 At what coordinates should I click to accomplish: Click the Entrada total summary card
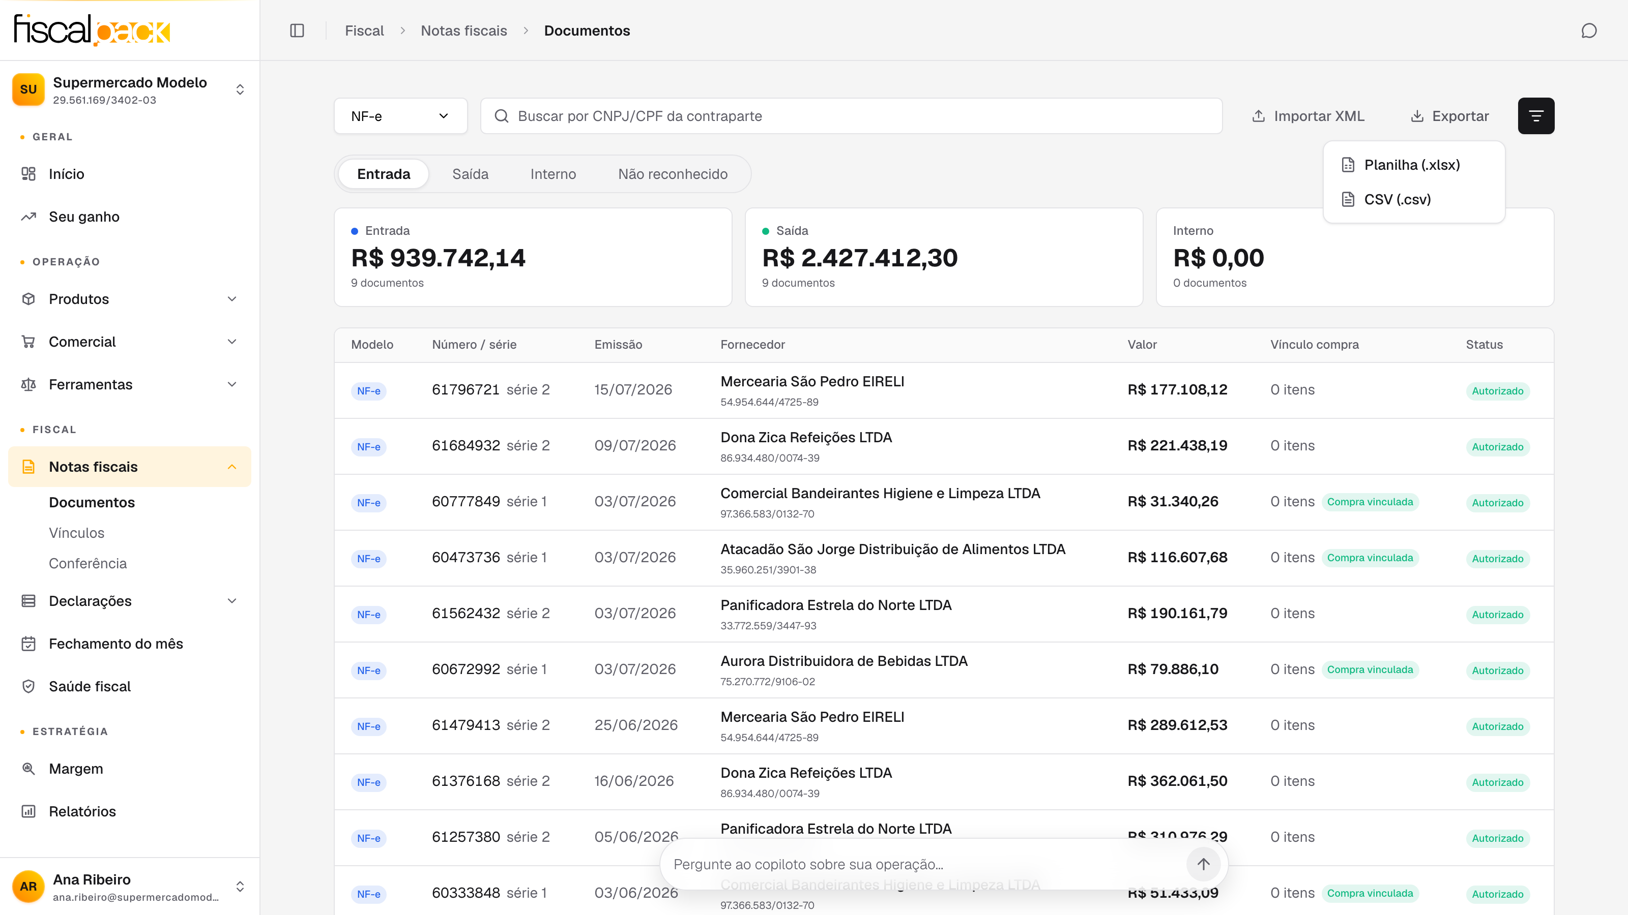click(x=533, y=257)
